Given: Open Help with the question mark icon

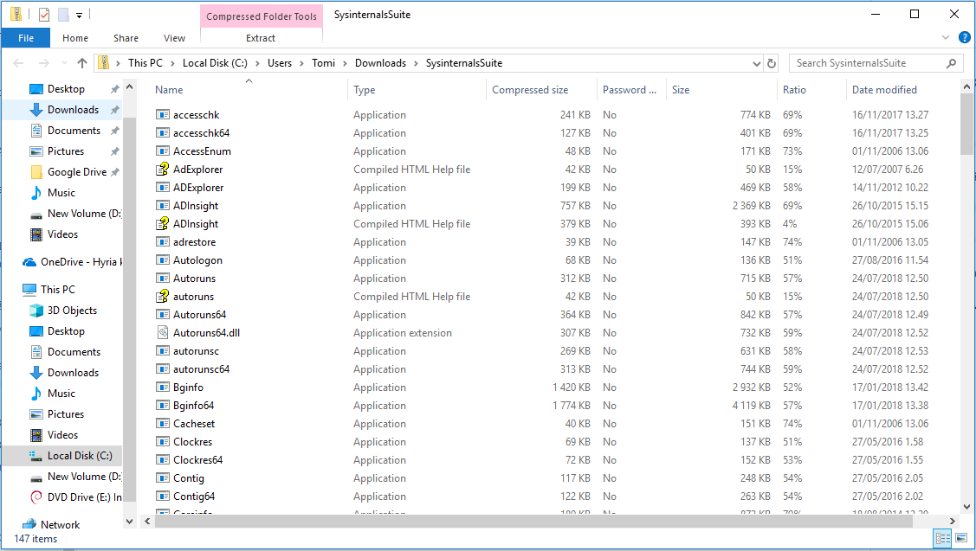Looking at the screenshot, I should [x=964, y=38].
